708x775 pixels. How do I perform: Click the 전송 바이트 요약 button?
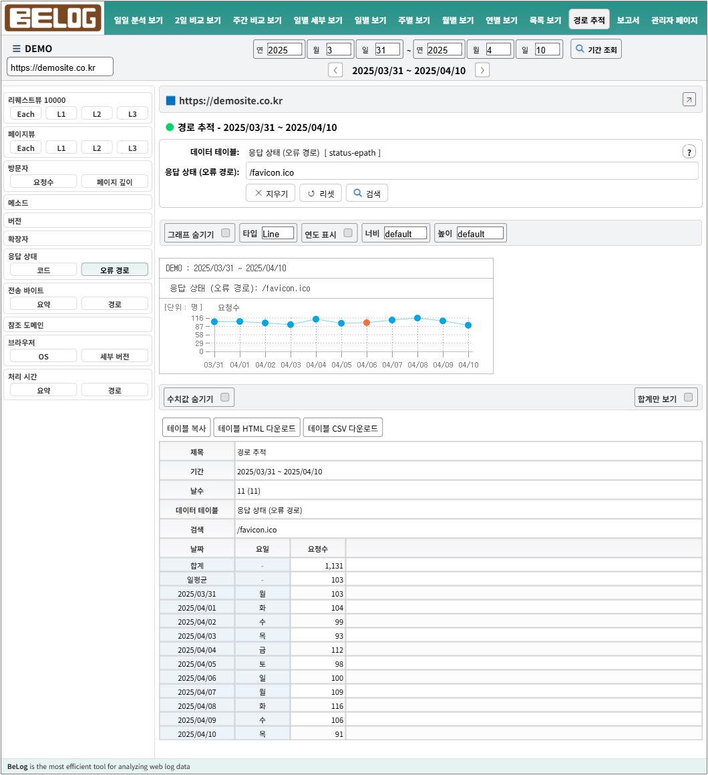point(43,303)
